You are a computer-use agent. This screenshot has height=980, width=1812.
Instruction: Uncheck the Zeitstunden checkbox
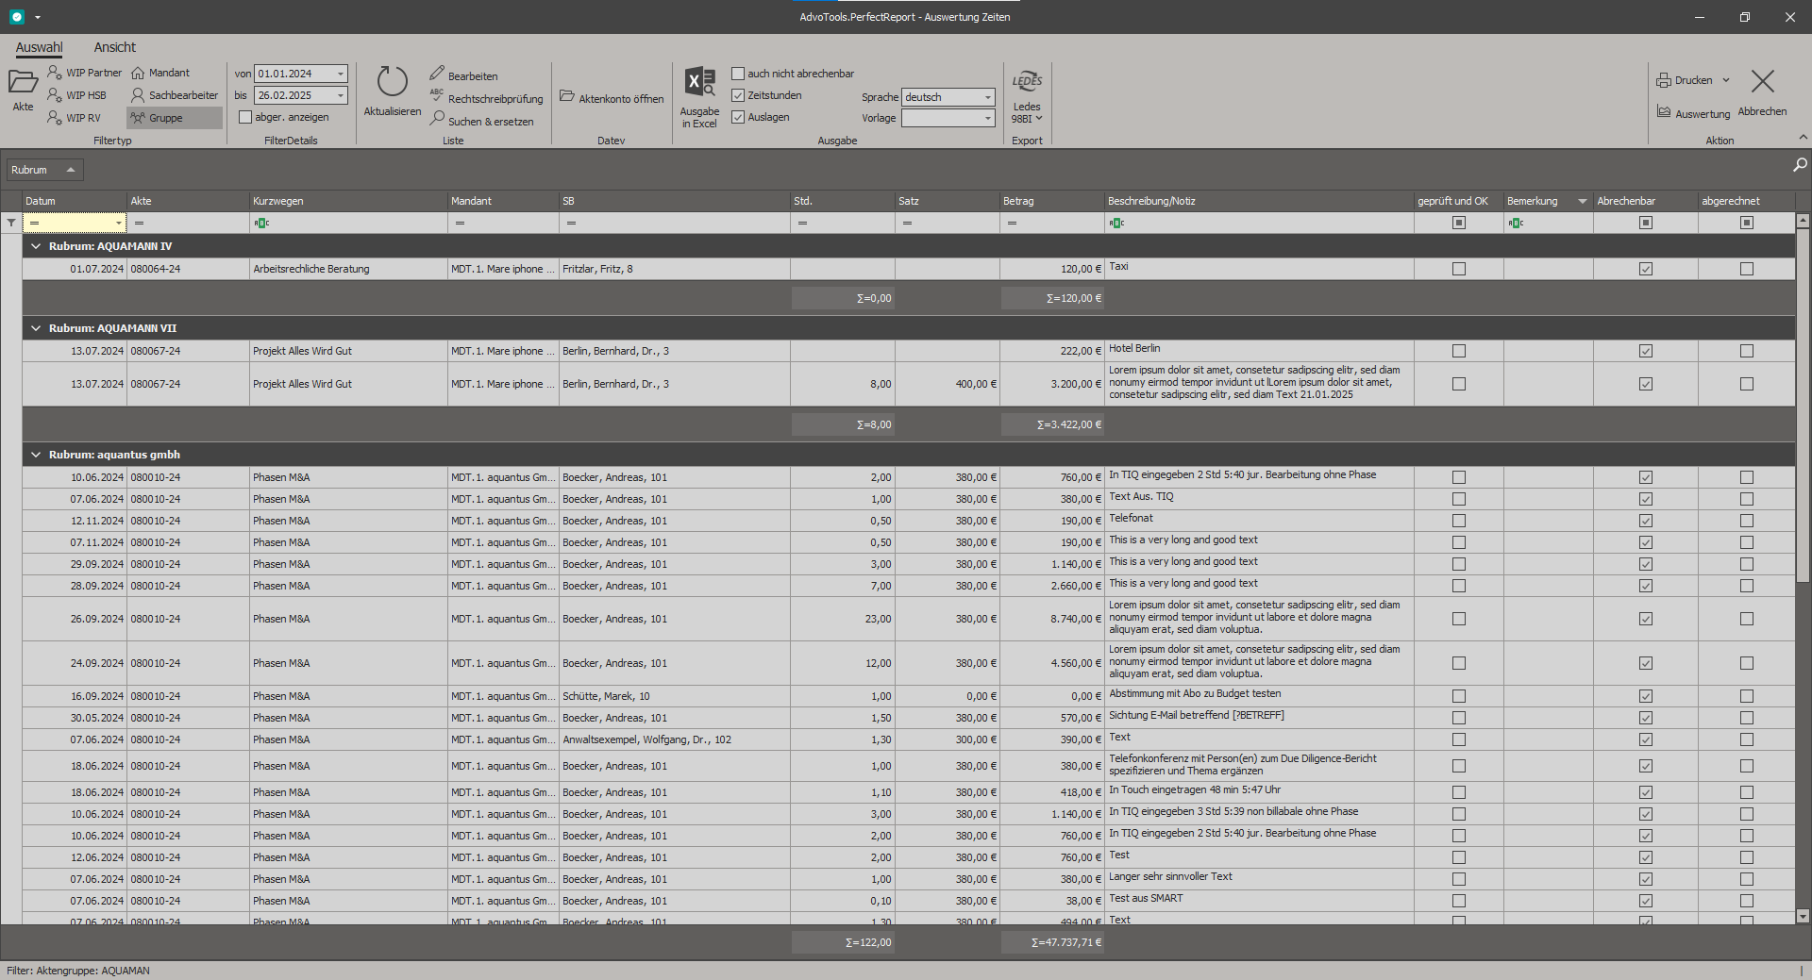[738, 95]
